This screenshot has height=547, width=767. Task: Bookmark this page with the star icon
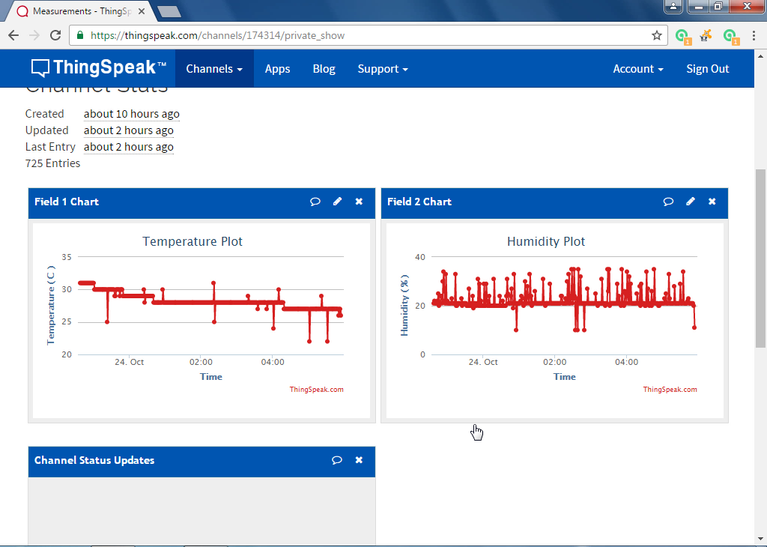(x=656, y=35)
